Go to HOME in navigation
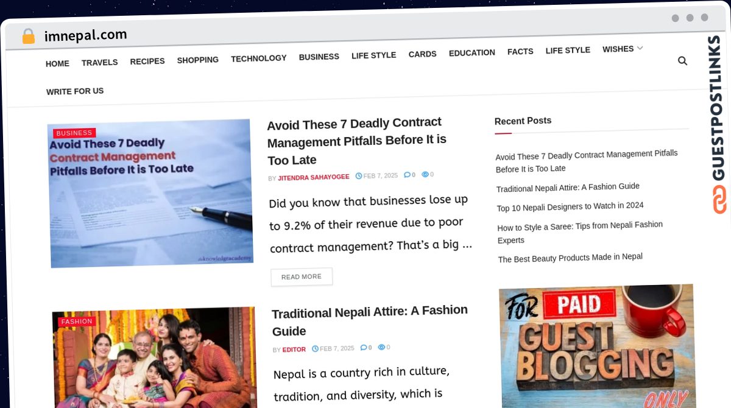 click(57, 63)
